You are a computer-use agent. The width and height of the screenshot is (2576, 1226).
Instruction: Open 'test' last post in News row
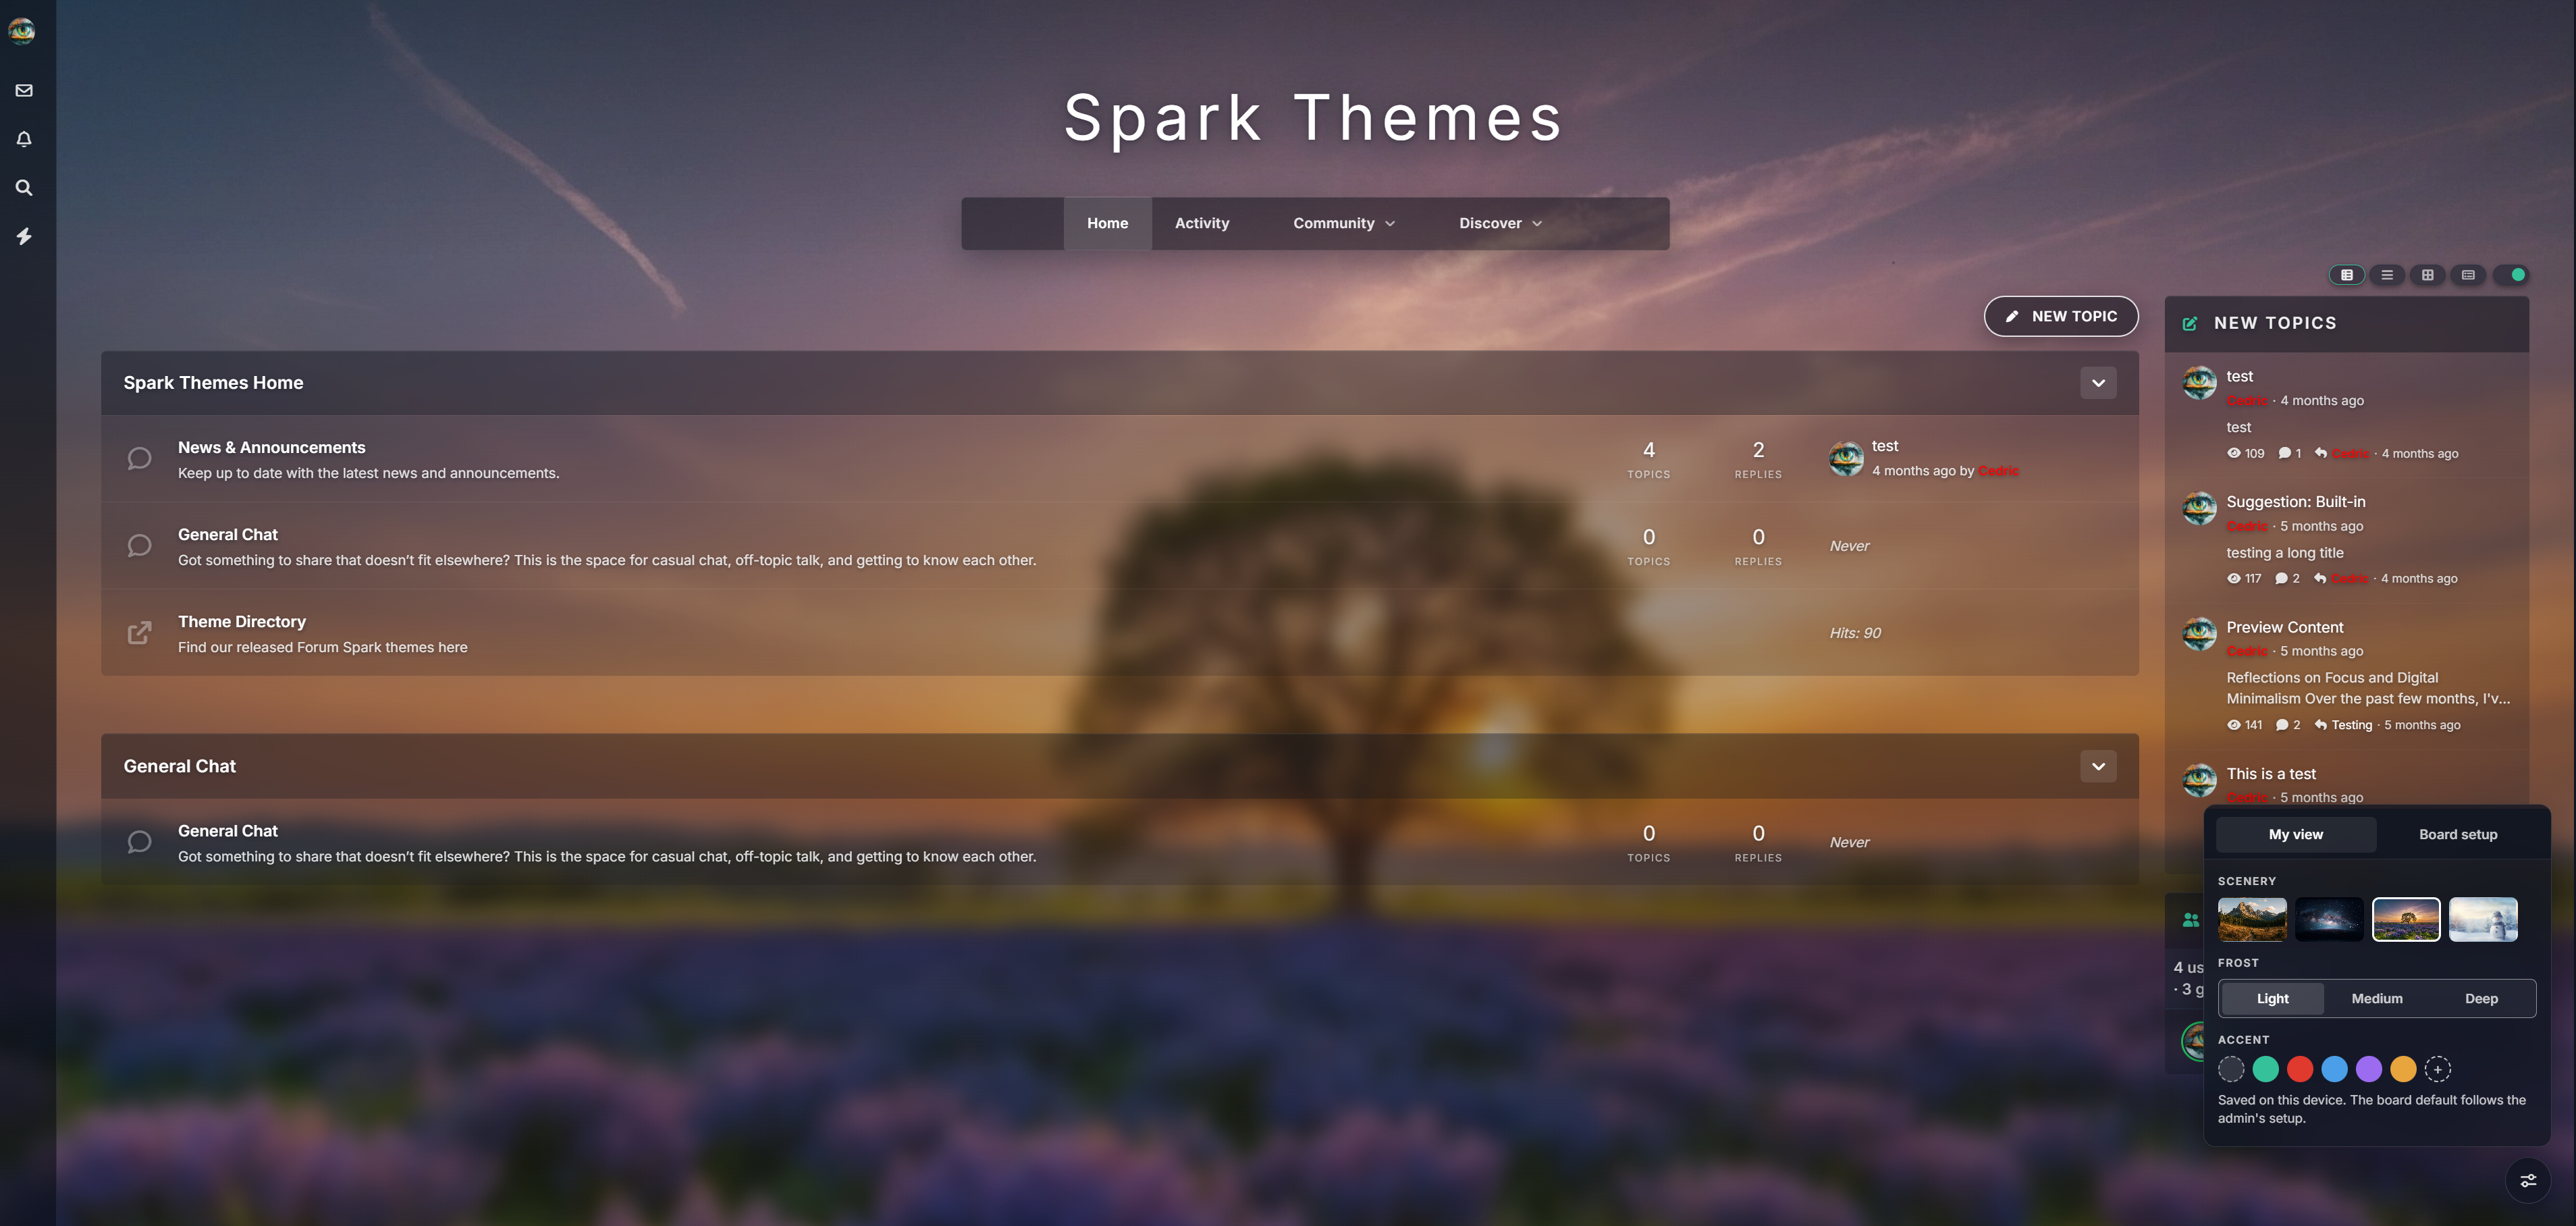[1885, 446]
